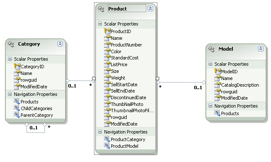Viewport: 271px width, 162px height.
Task: Click the Color property icon
Action: [107, 51]
